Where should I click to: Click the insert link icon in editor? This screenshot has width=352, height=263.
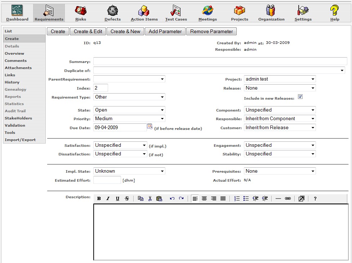(288, 199)
